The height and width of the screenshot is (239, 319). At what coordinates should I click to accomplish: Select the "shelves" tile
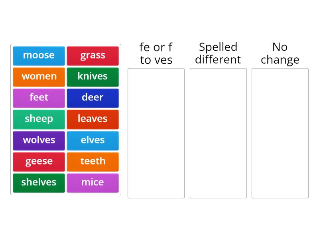click(x=39, y=182)
